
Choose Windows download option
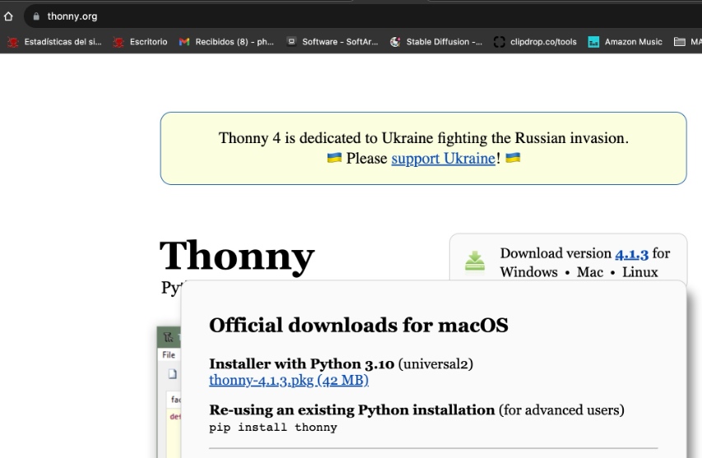pos(528,272)
